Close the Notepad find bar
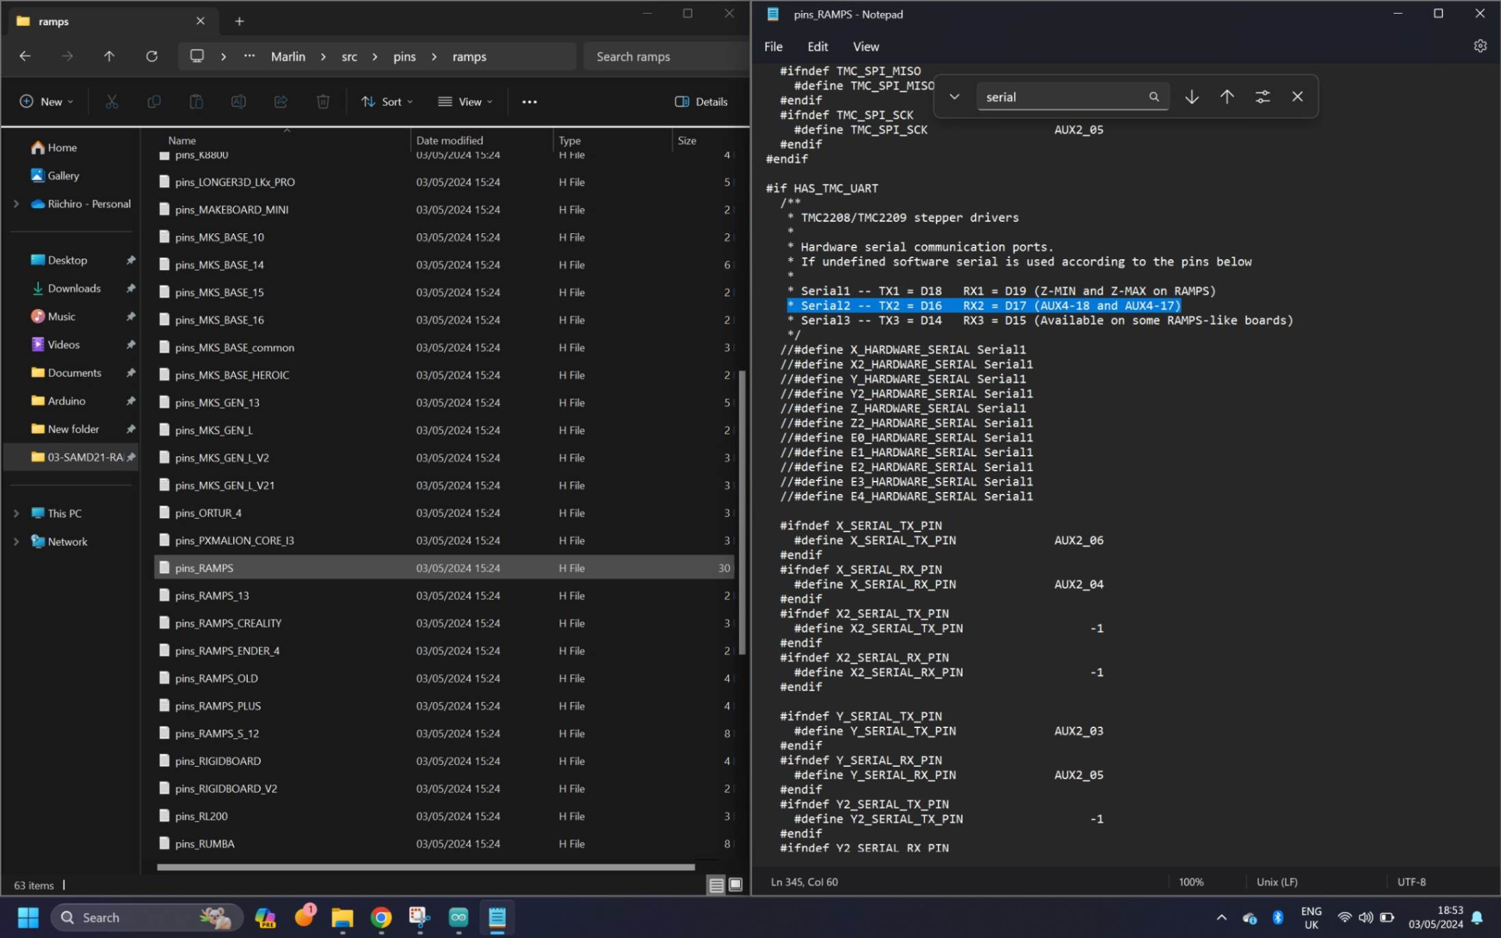 pyautogui.click(x=1297, y=96)
